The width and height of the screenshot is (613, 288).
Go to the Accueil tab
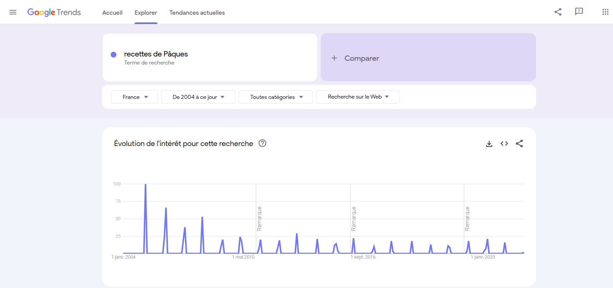[x=112, y=13]
